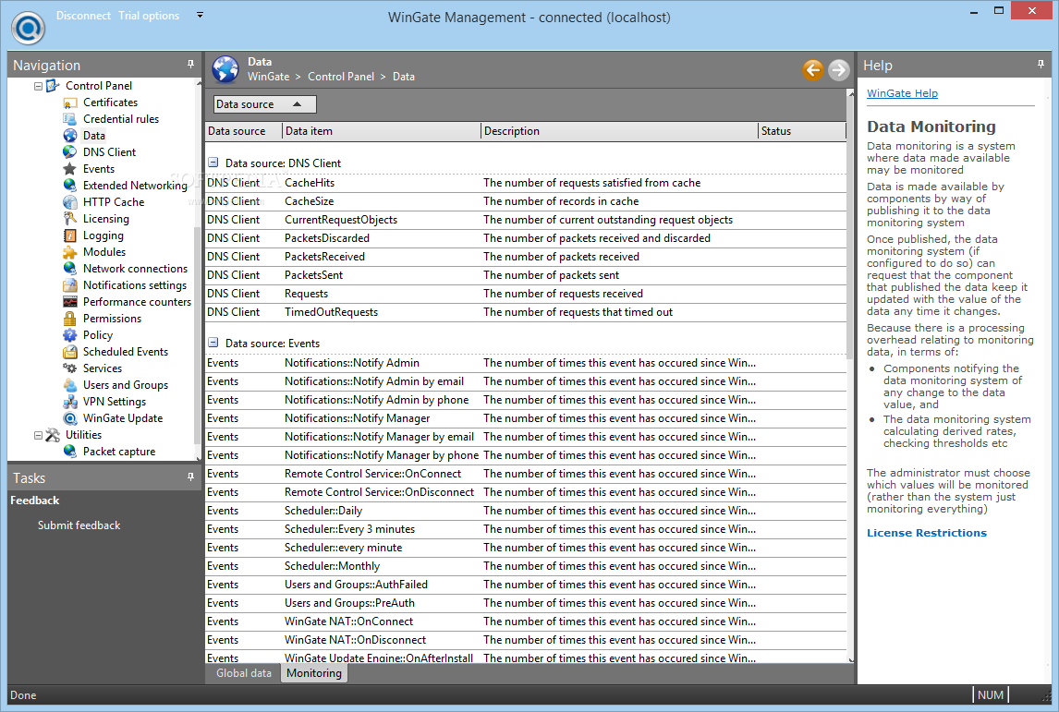Image resolution: width=1059 pixels, height=712 pixels.
Task: Select the TimedOutRequests data item row
Action: pyautogui.click(x=526, y=312)
